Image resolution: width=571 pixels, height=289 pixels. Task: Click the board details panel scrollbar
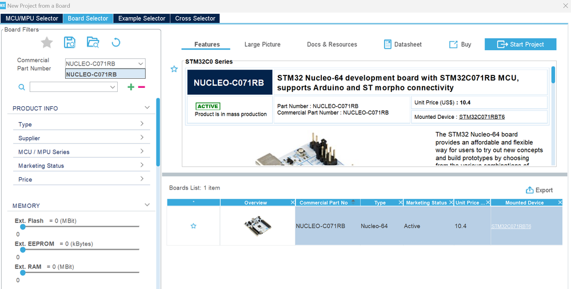[x=553, y=75]
